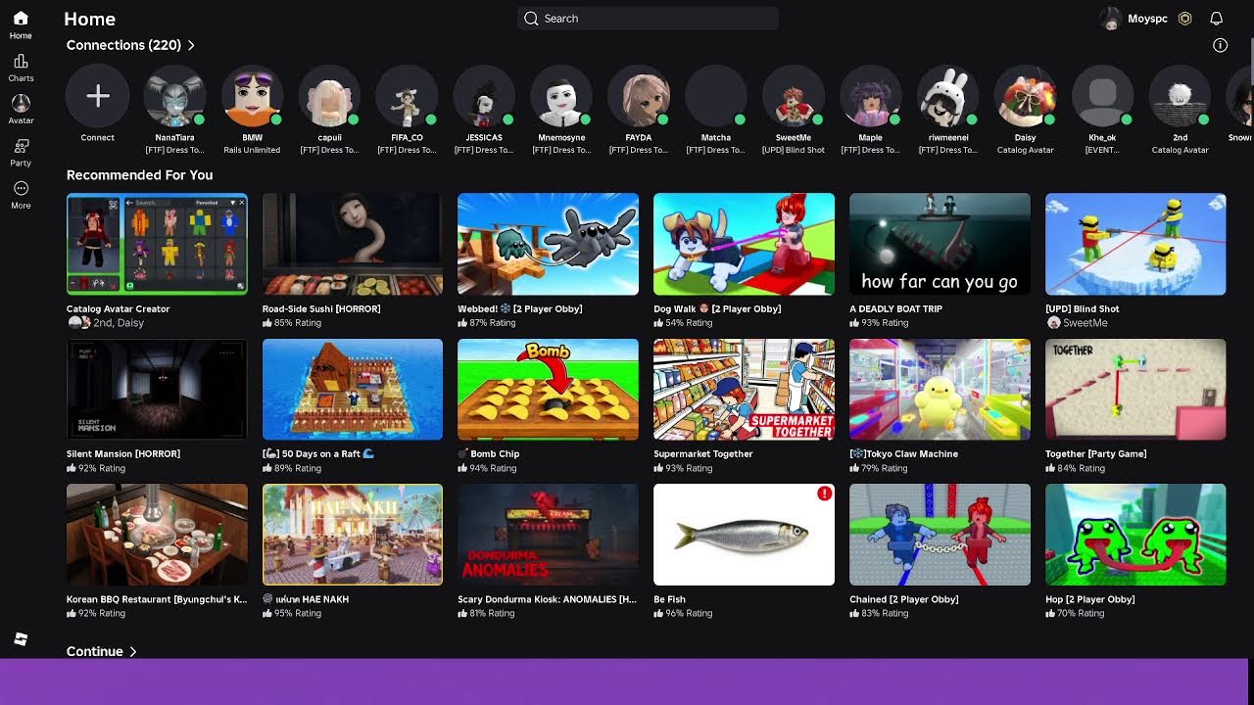This screenshot has width=1254, height=705.
Task: Open the Bomb Chip game thumbnail
Action: pos(548,390)
